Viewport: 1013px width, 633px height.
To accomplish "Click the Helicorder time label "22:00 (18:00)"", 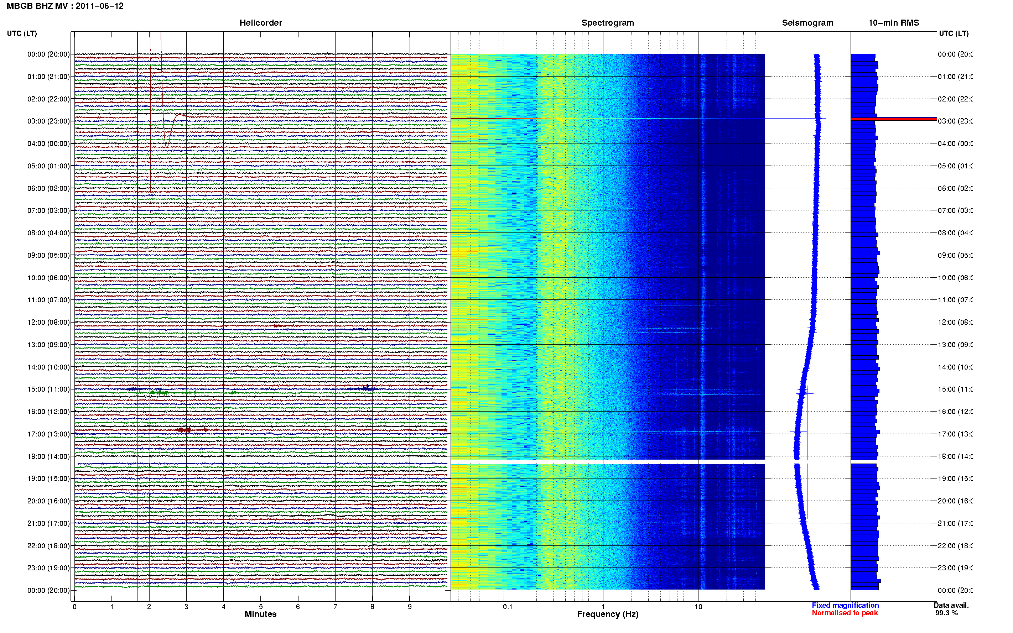I will [x=48, y=546].
